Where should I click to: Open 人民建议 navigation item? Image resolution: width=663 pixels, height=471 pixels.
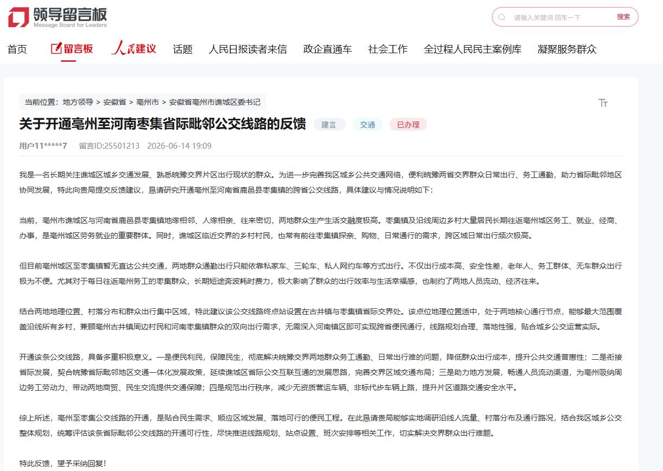point(134,49)
